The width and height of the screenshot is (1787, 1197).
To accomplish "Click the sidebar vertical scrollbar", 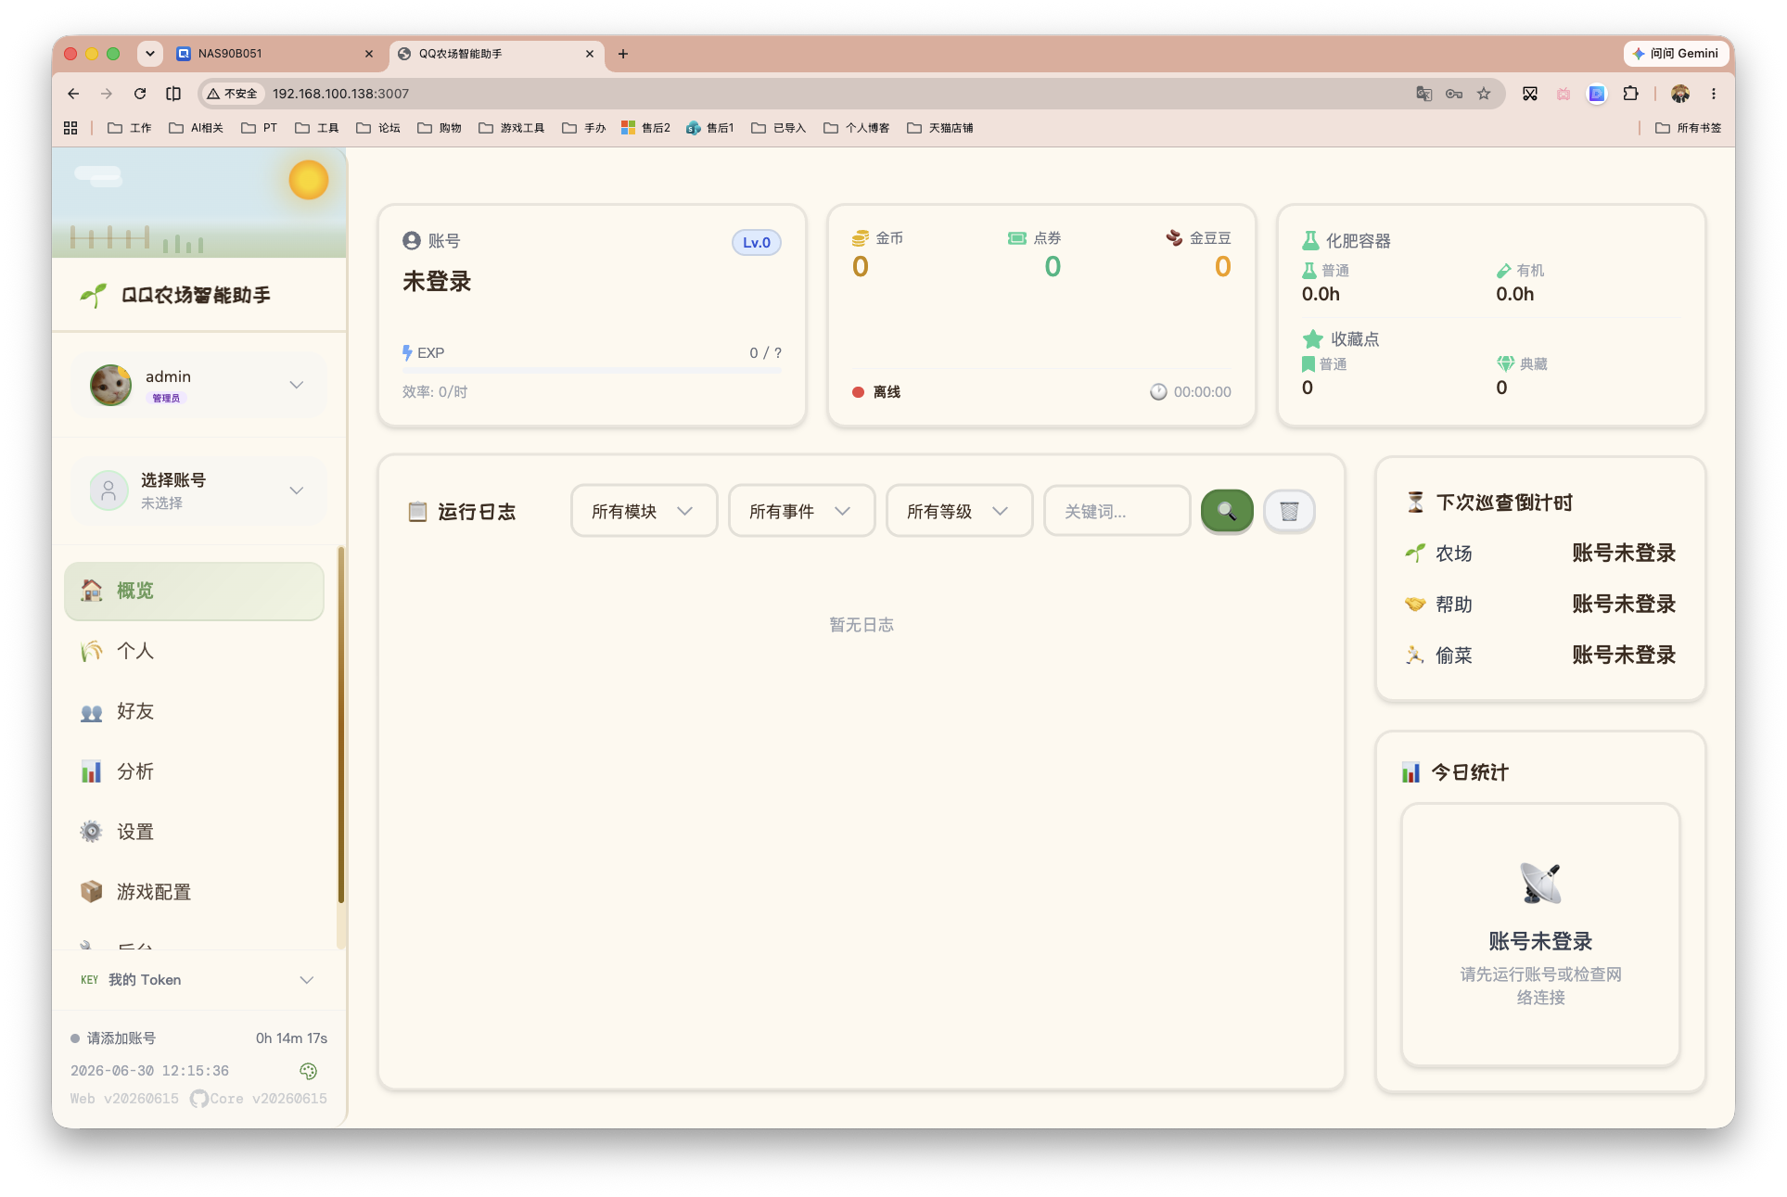I will click(x=340, y=725).
